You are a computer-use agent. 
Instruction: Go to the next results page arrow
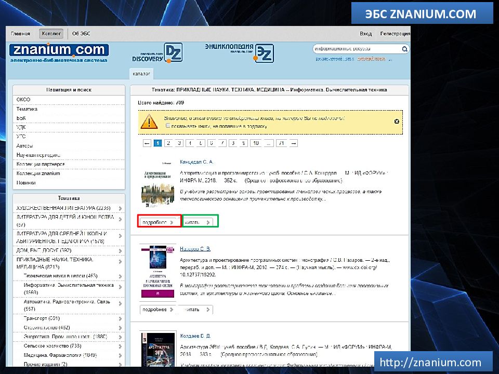[294, 143]
